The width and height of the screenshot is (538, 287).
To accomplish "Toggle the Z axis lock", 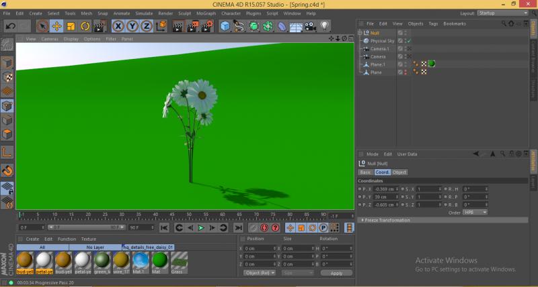I will (146, 26).
